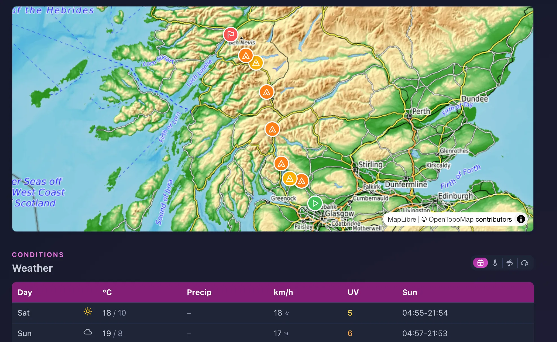Open the orange campsite marker west of Perth
The image size is (557, 342).
(x=272, y=129)
